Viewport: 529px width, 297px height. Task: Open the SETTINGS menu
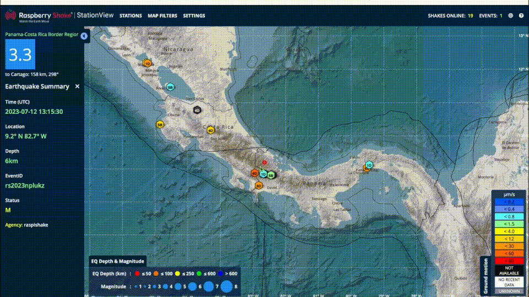194,16
